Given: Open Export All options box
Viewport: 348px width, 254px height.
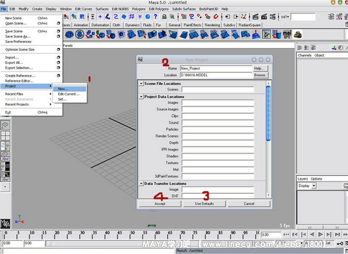Looking at the screenshot, I should tap(59, 63).
